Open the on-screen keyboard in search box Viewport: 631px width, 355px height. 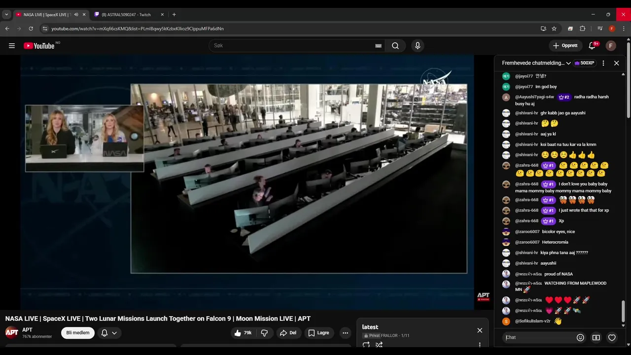point(378,46)
